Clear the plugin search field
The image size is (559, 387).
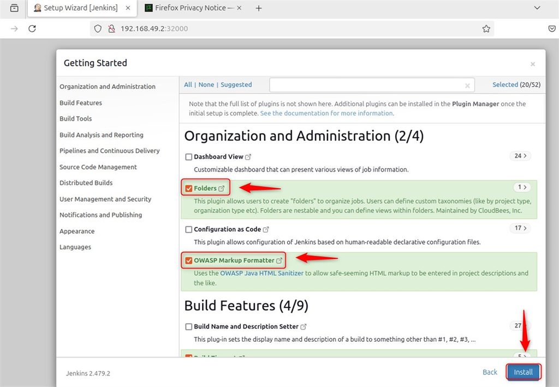point(467,86)
